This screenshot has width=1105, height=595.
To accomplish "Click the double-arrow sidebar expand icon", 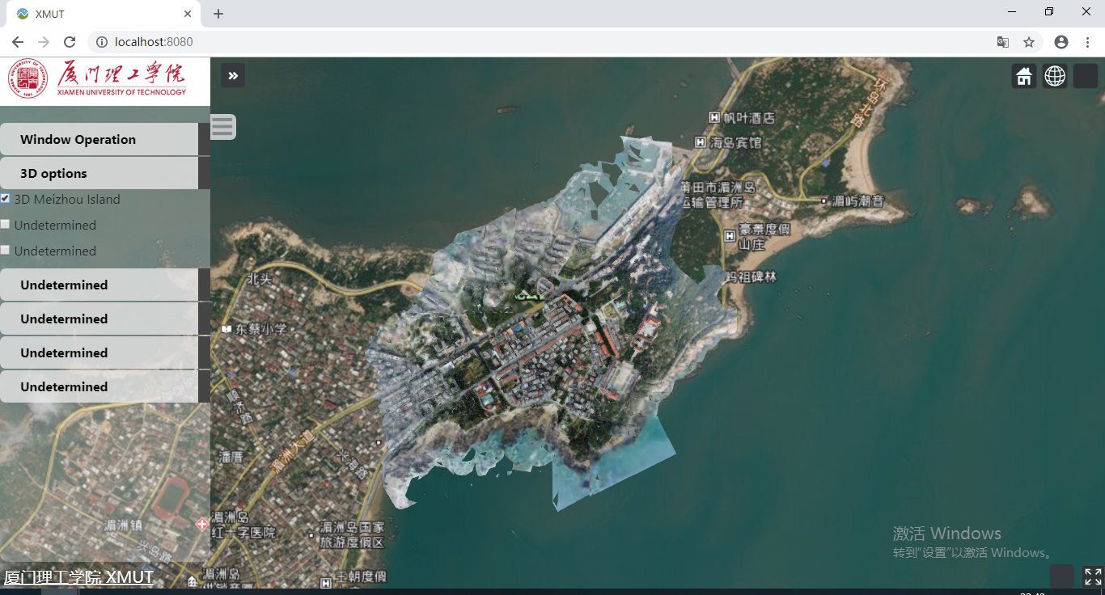I will (x=233, y=75).
